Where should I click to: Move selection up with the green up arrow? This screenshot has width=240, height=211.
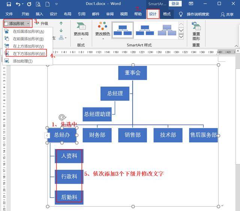click(61, 23)
